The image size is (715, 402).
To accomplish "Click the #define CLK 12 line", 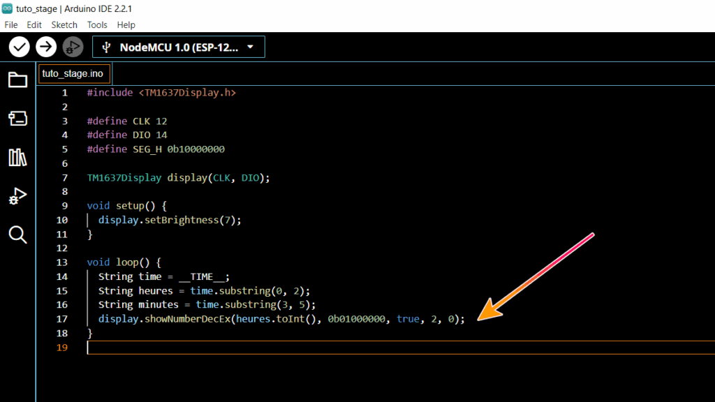I will tap(127, 121).
